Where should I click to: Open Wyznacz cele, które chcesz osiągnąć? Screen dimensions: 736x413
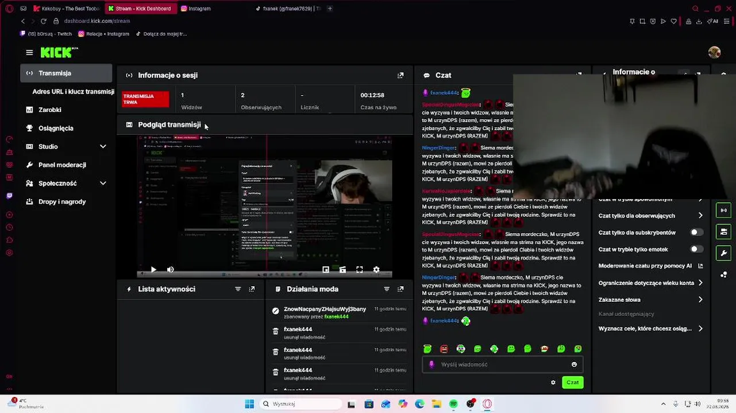(x=650, y=329)
